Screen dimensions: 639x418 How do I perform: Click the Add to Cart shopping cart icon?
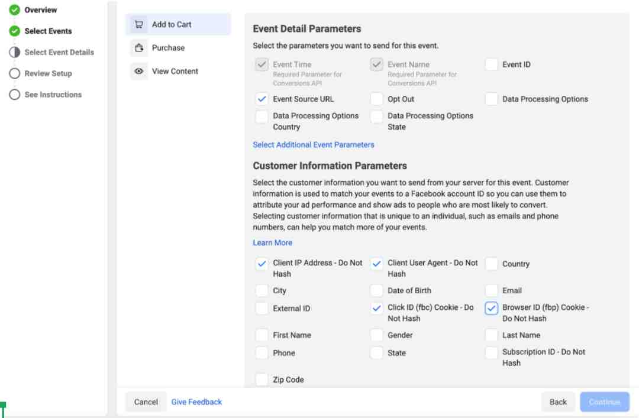point(138,24)
